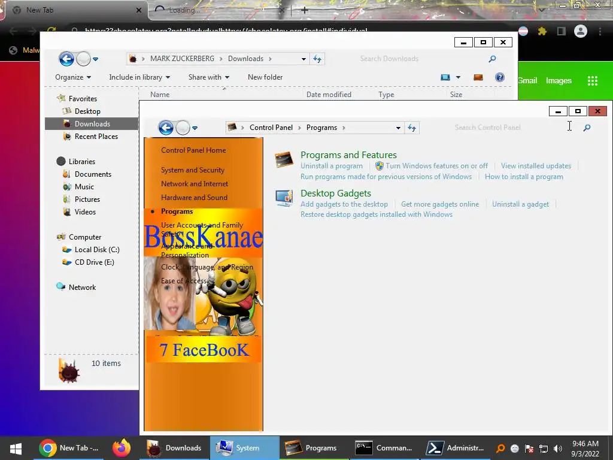Open the Share with dropdown
This screenshot has height=460, width=613.
209,77
